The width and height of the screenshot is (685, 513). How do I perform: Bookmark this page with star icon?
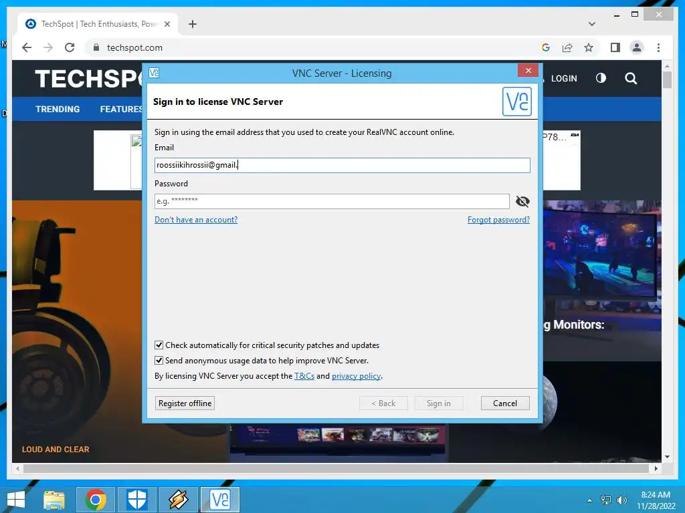pyautogui.click(x=589, y=47)
